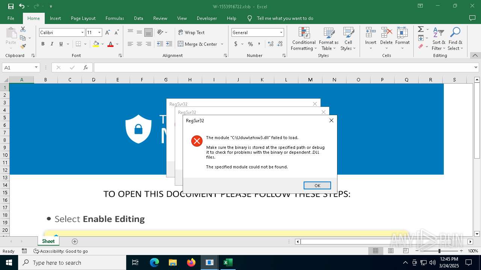Screen dimensions: 481x270
Task: Click the zoom slider handle
Action: click(x=439, y=251)
